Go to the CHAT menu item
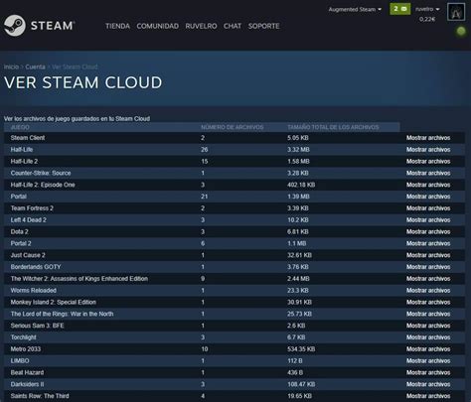The height and width of the screenshot is (402, 471). (x=233, y=26)
